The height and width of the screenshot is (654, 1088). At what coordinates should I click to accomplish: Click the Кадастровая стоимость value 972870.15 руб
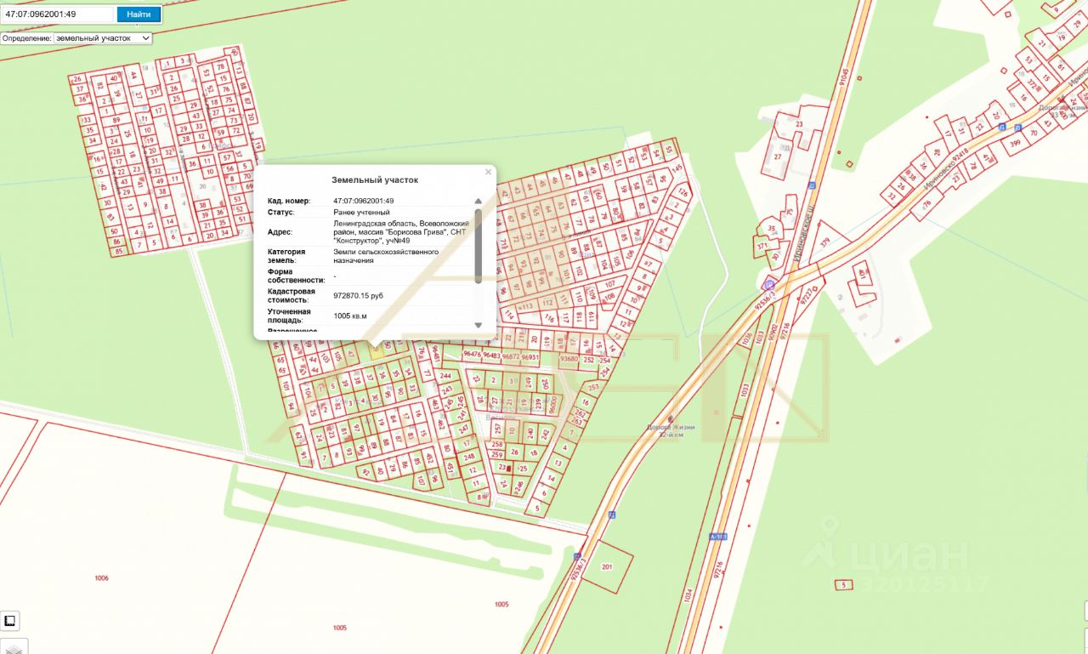358,295
